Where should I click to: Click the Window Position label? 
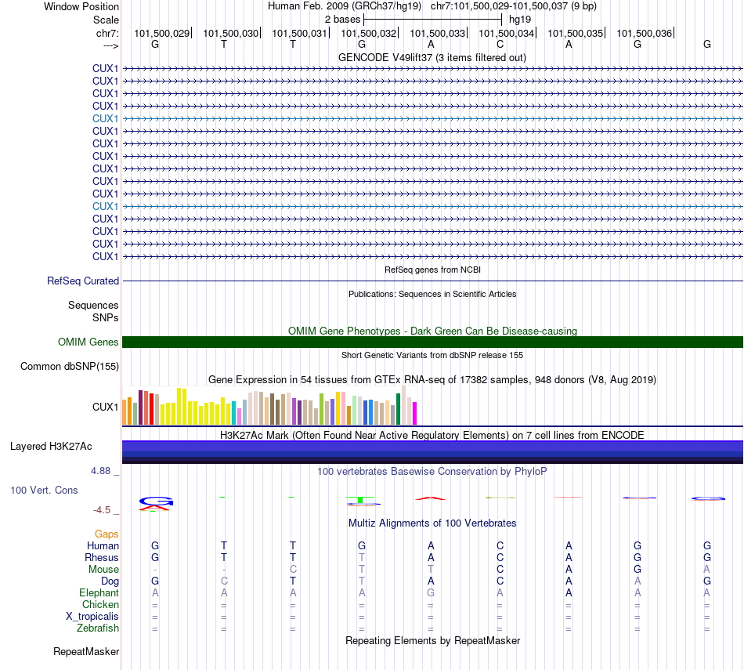click(x=81, y=6)
